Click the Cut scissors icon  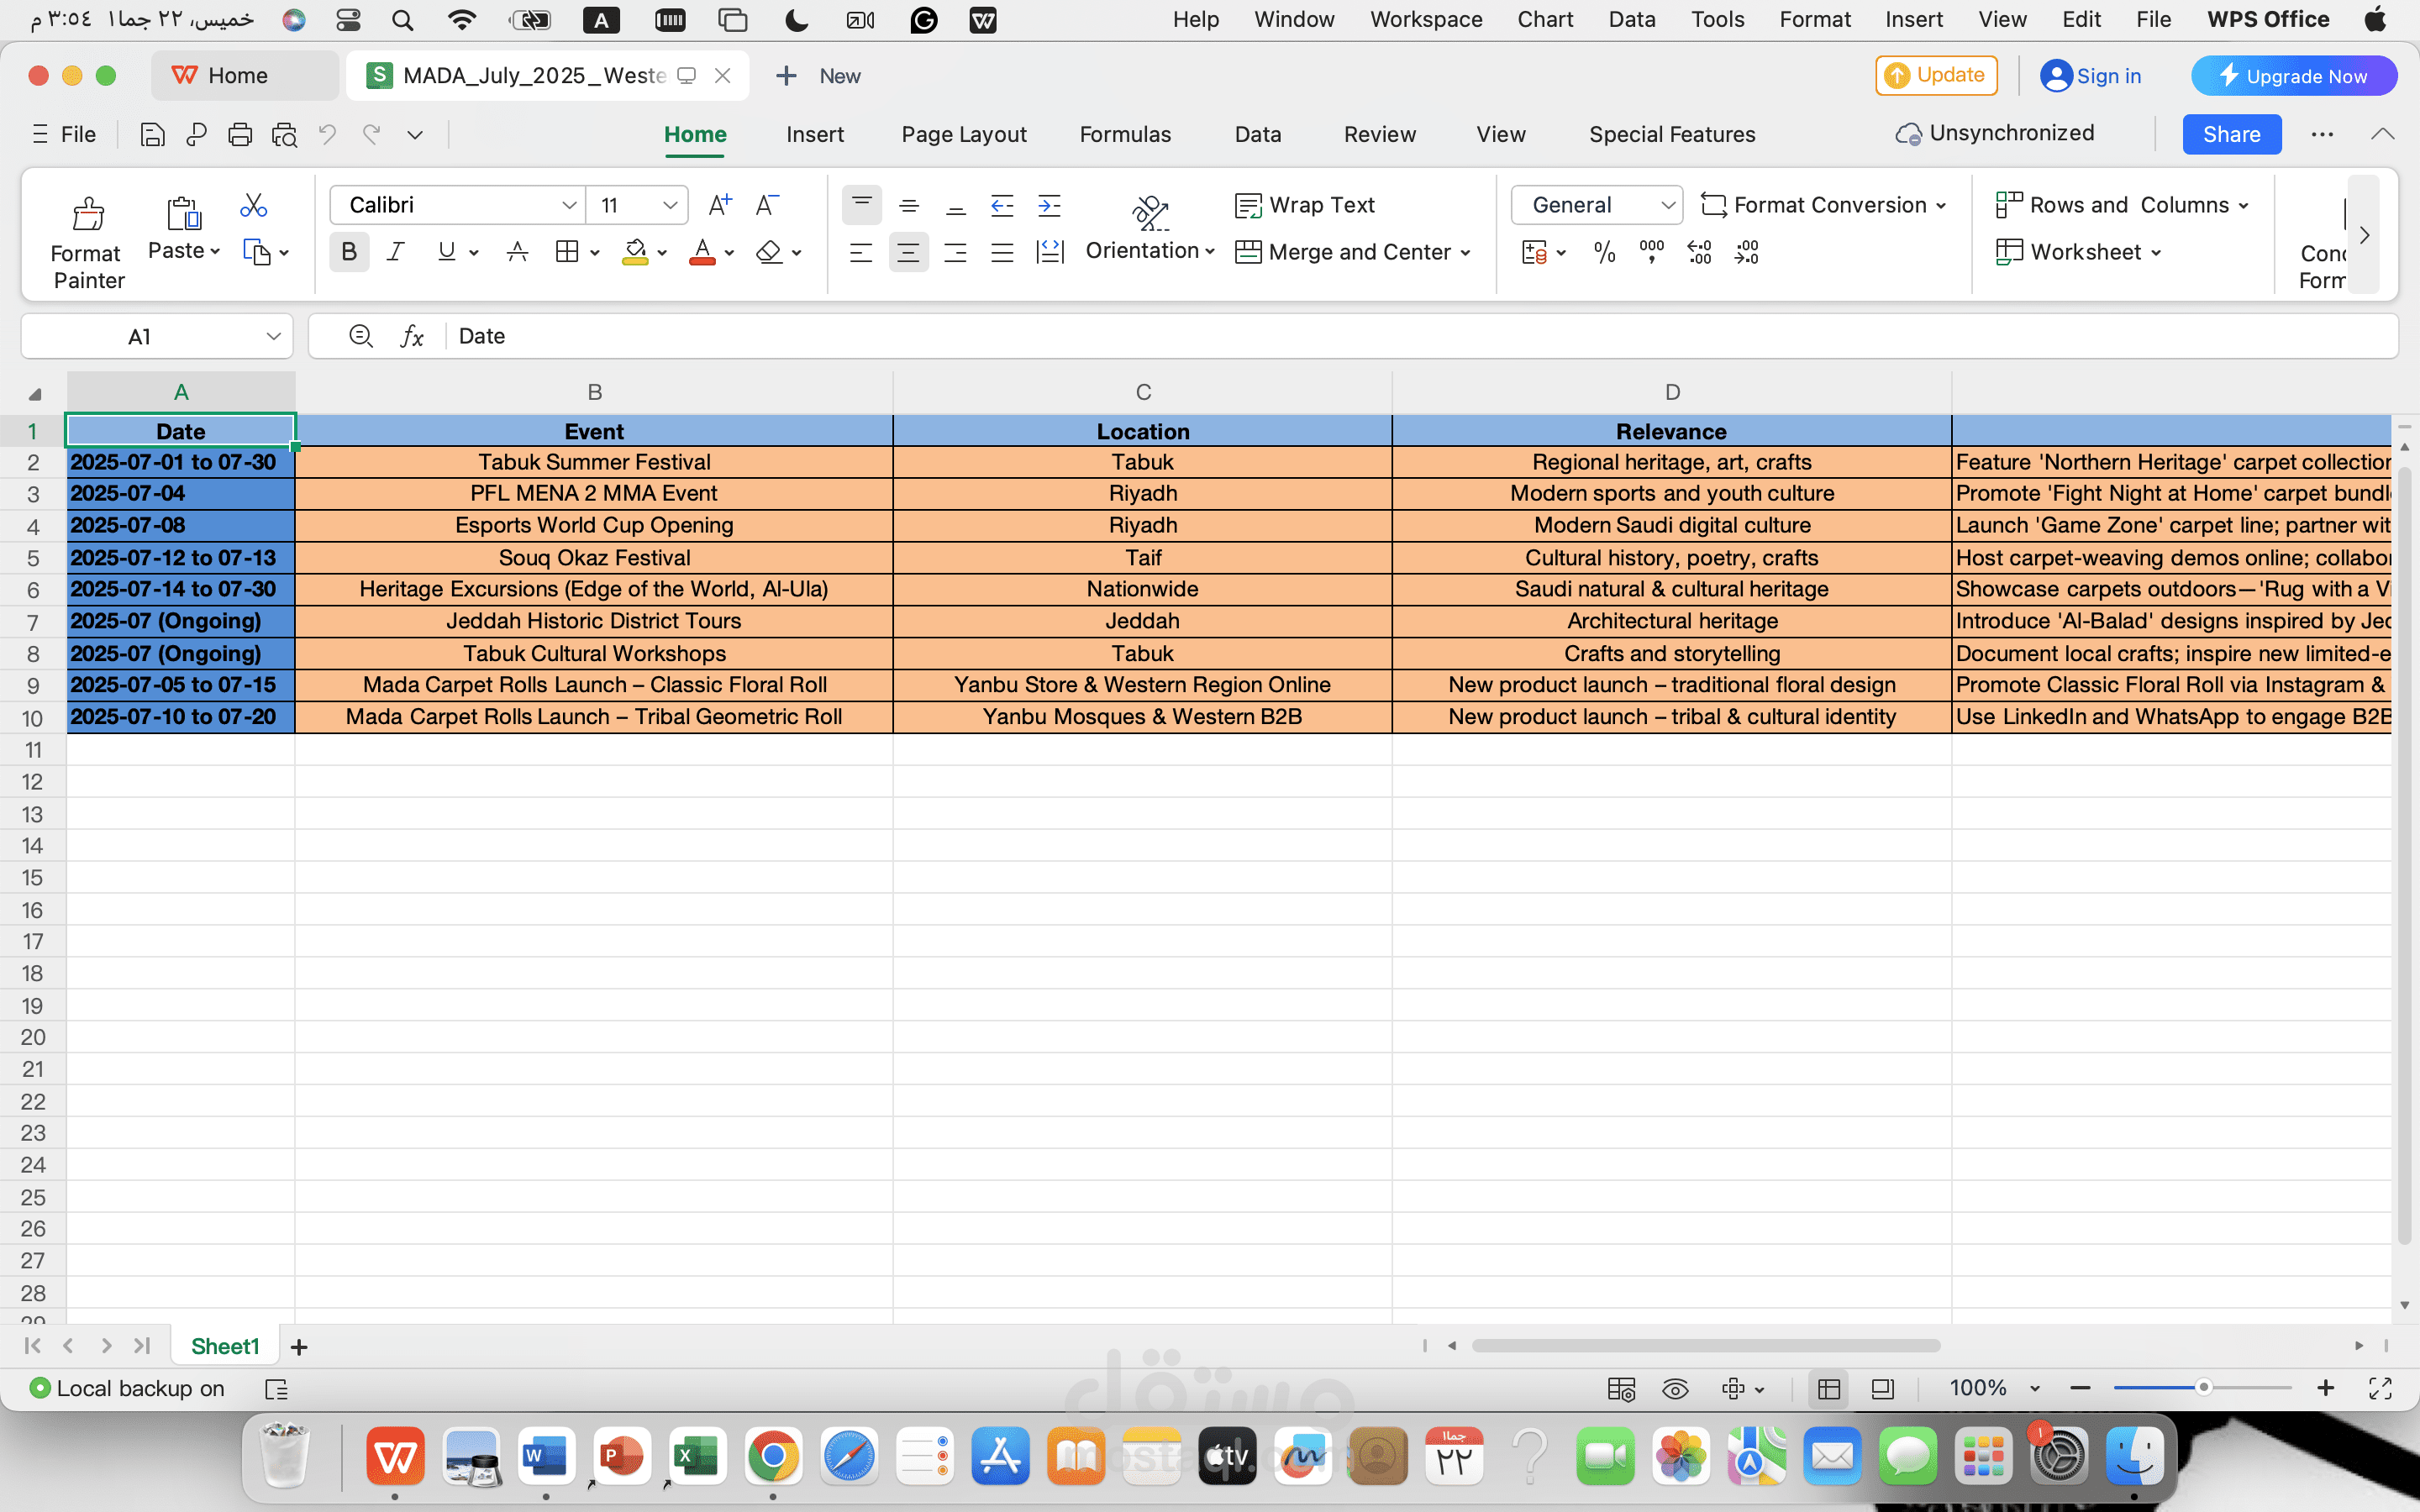pyautogui.click(x=254, y=205)
